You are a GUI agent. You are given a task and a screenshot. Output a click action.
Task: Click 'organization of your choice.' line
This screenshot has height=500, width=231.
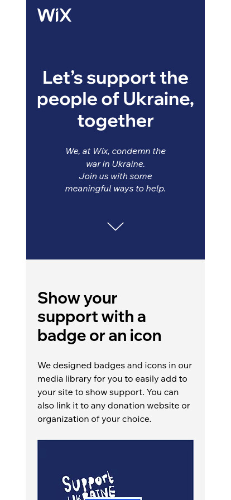[x=94, y=419]
